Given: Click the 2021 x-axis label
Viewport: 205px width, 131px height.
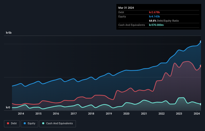Looking at the screenshot, I should pos(144,114).
